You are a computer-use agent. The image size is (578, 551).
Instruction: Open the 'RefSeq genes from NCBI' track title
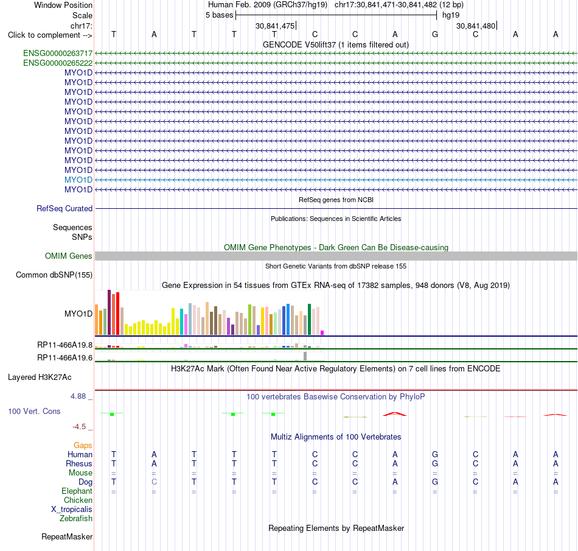click(336, 200)
